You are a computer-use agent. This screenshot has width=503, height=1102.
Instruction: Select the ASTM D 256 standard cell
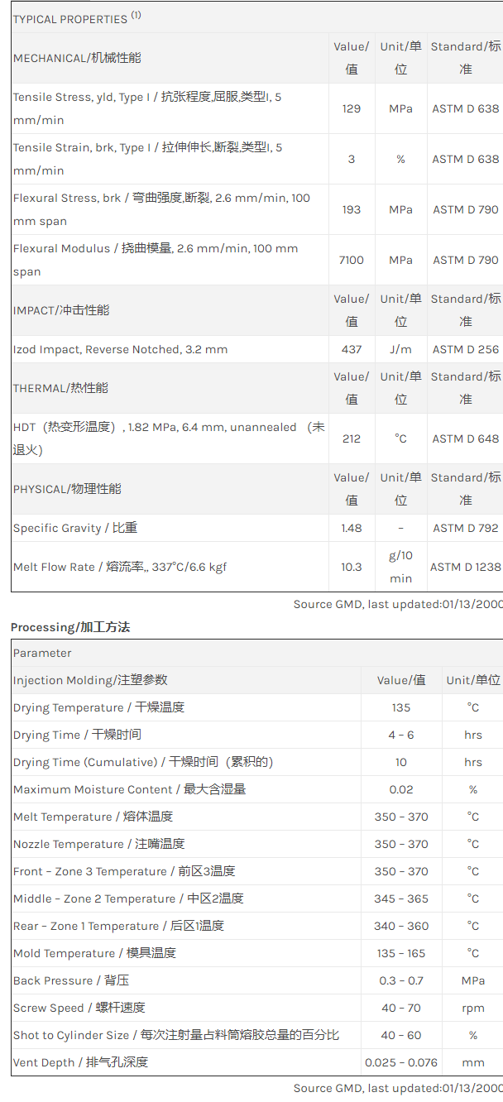click(466, 349)
